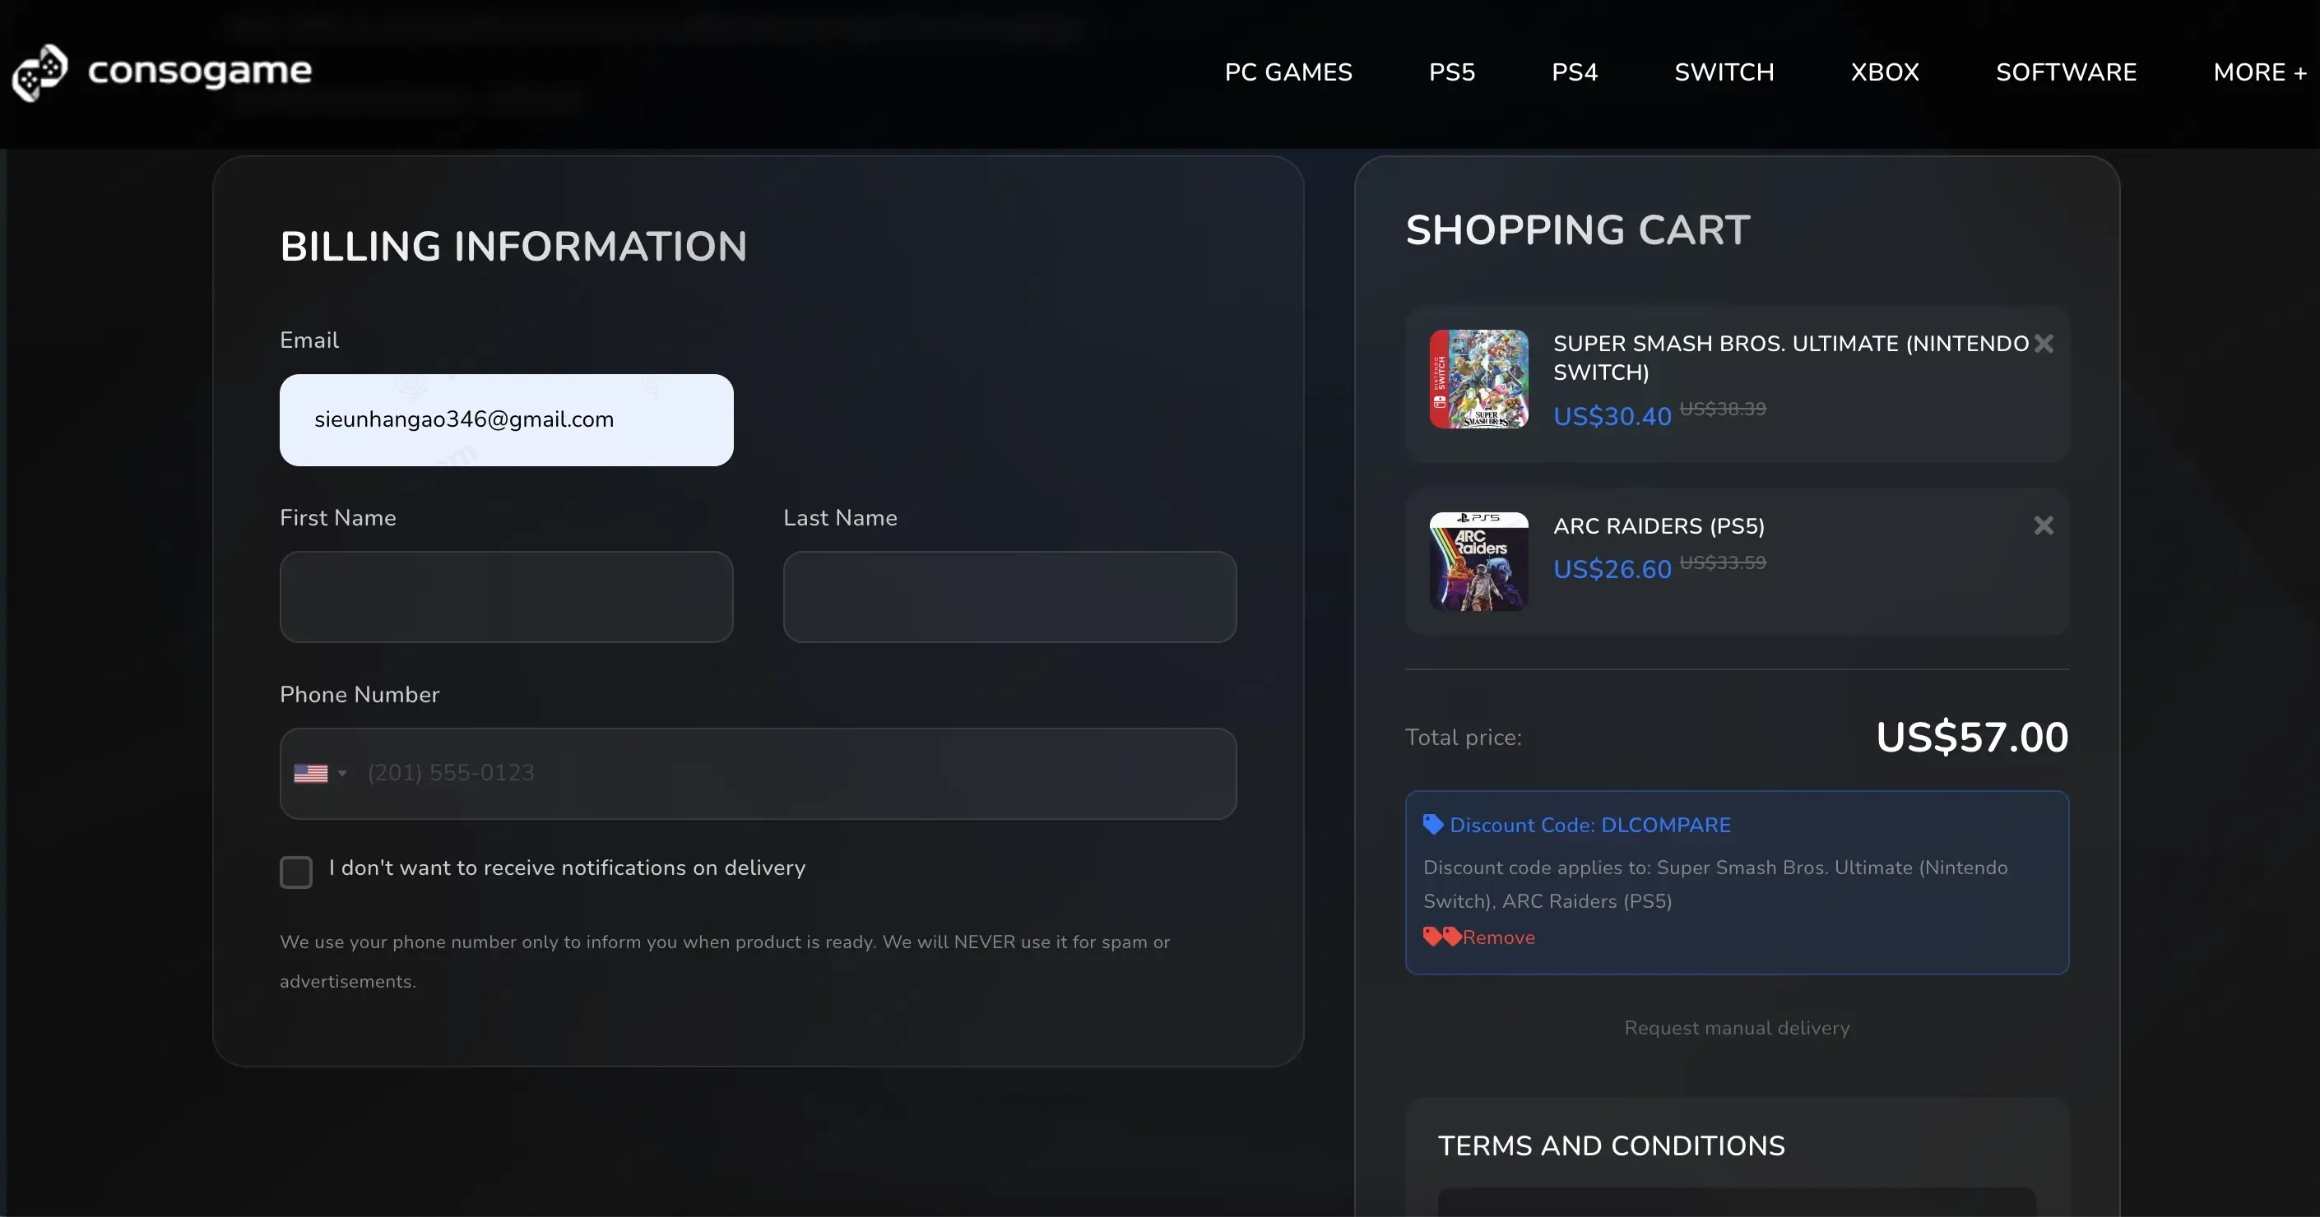Remove Super Smash Bros. Ultimate from cart
2320x1217 pixels.
[x=2044, y=343]
